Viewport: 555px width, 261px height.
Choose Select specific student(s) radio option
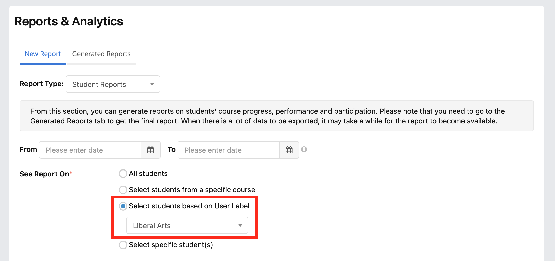point(123,245)
